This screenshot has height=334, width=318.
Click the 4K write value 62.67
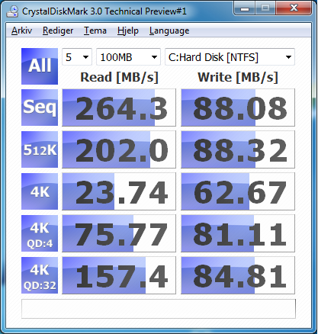238,191
